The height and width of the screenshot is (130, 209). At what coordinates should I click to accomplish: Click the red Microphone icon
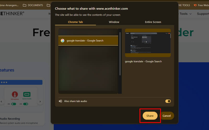coord(15,94)
